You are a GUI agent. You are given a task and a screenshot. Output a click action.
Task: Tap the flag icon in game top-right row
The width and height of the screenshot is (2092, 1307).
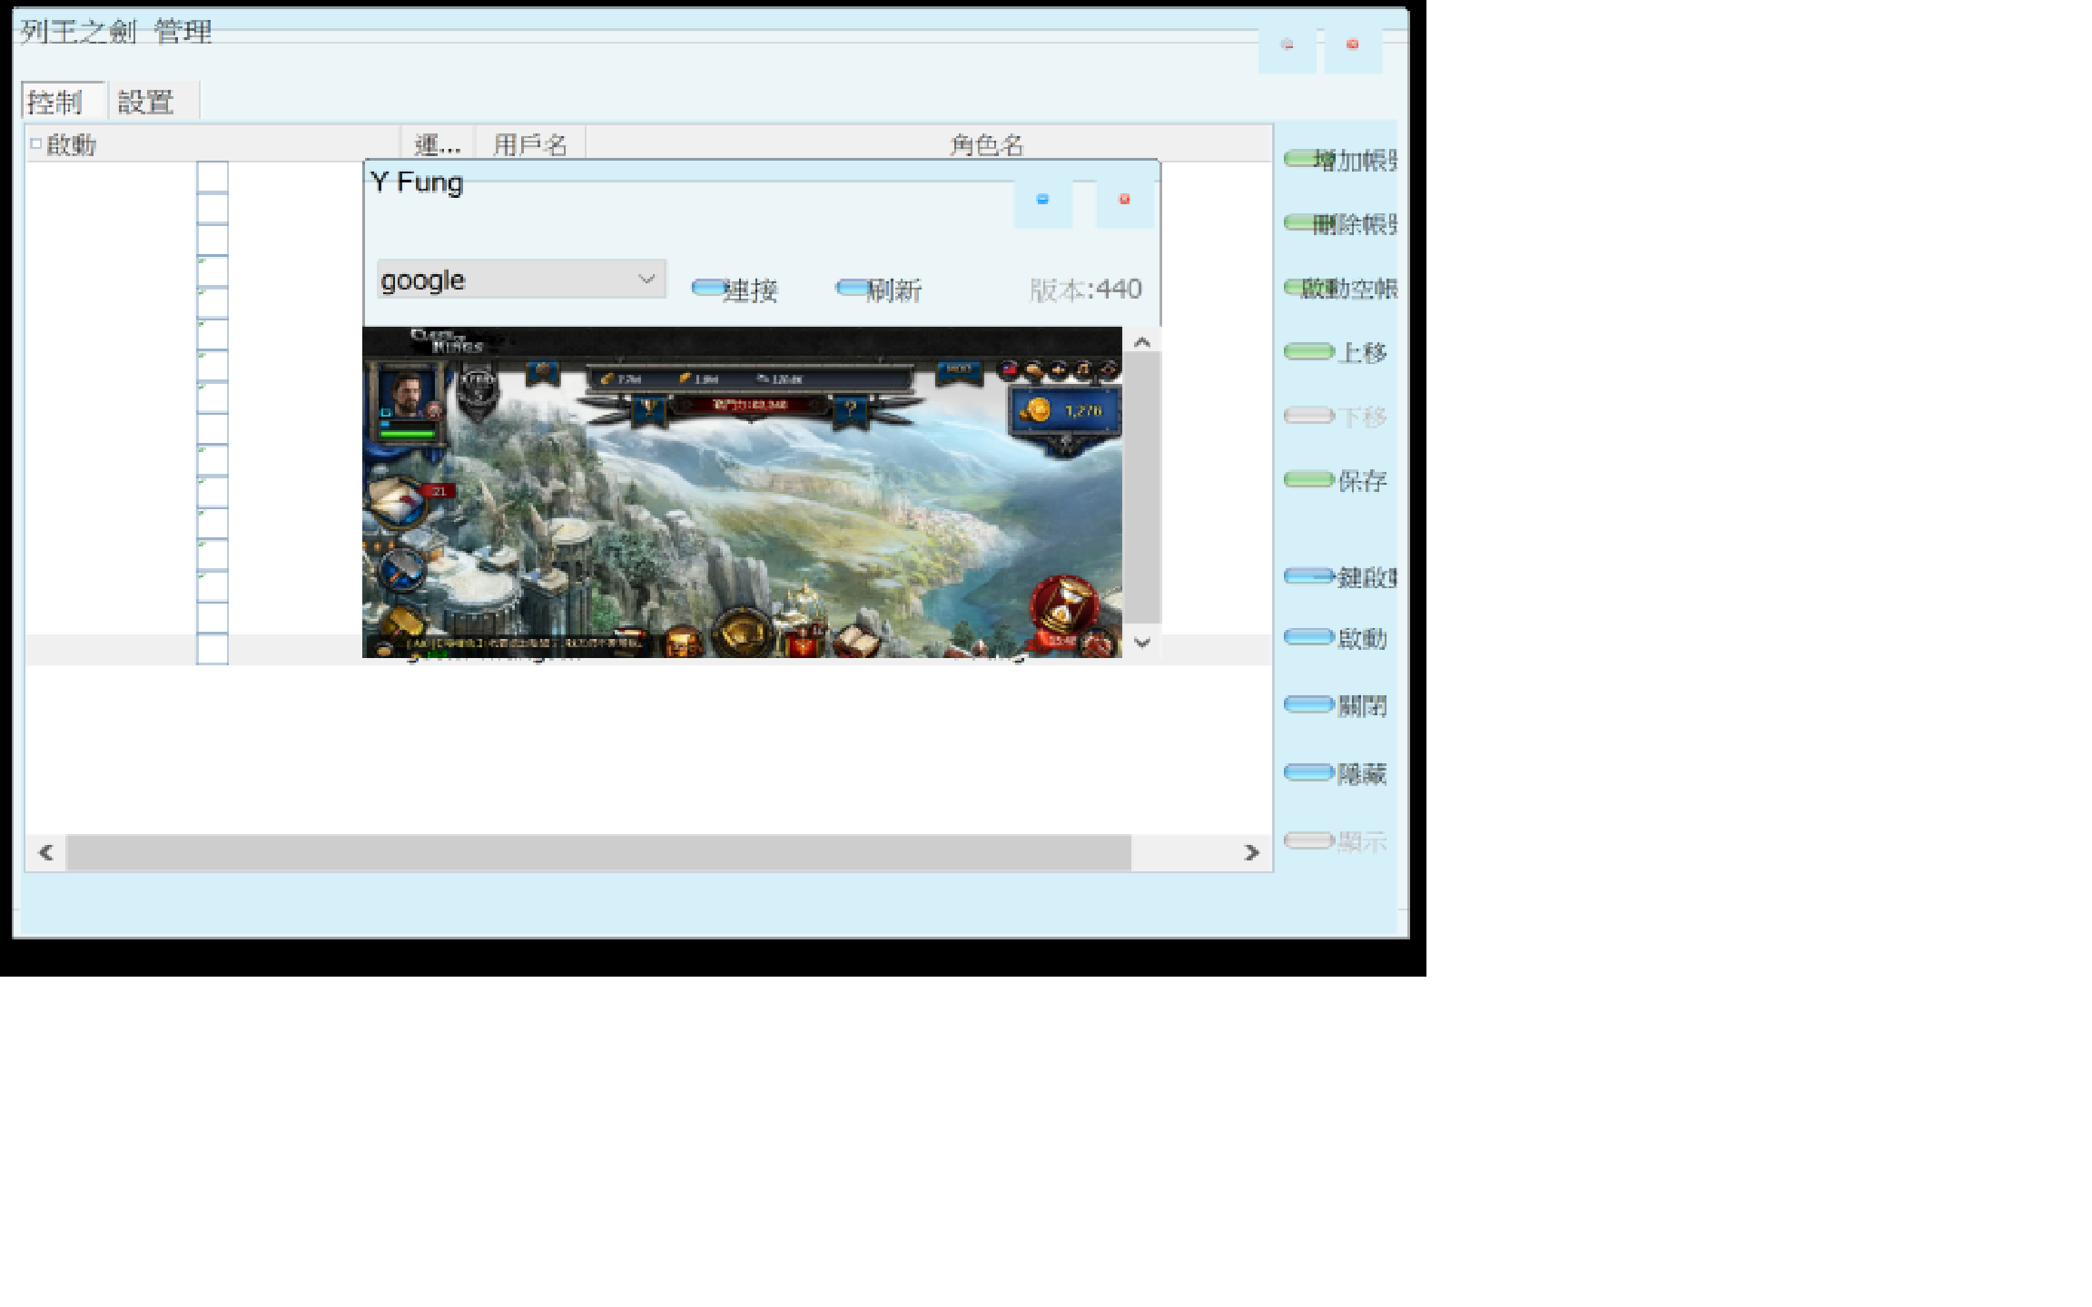pyautogui.click(x=1009, y=369)
